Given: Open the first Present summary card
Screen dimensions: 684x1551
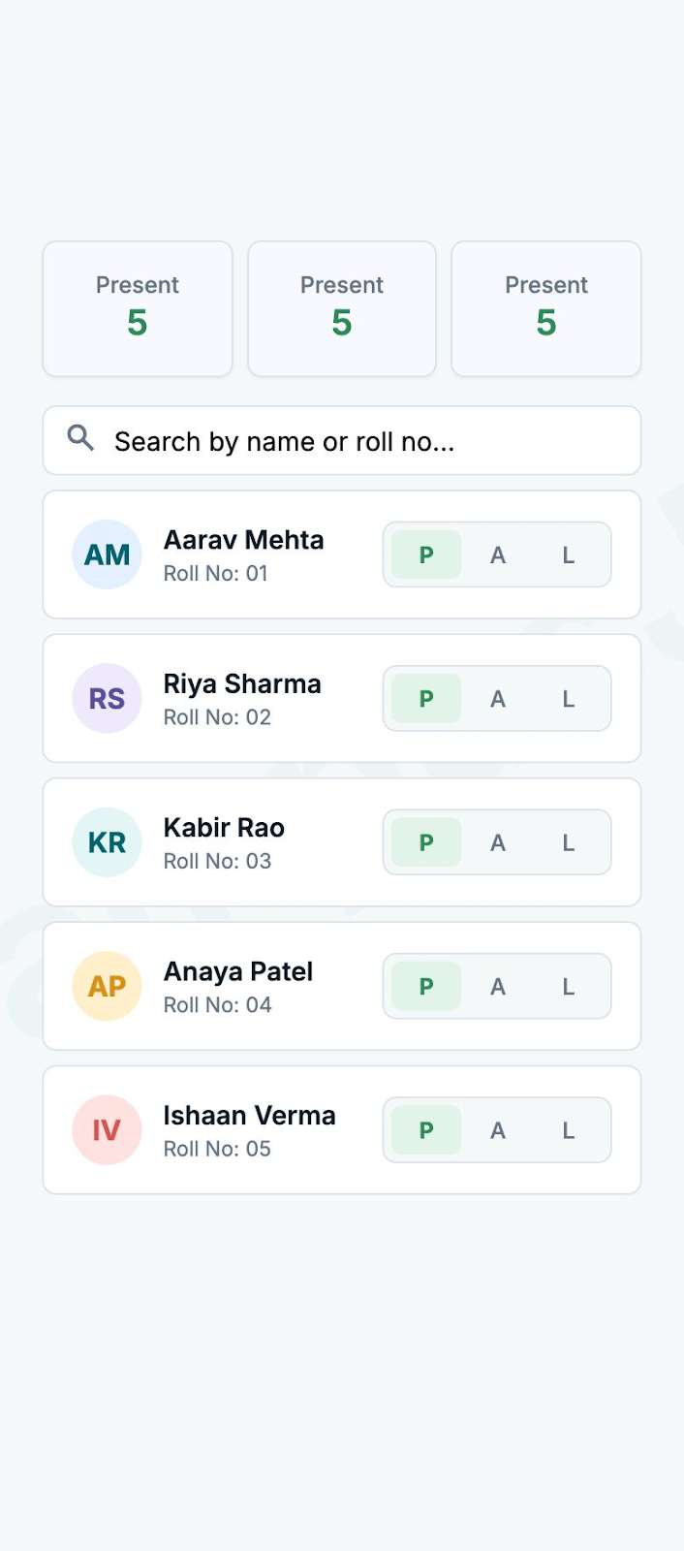Looking at the screenshot, I should coord(138,308).
